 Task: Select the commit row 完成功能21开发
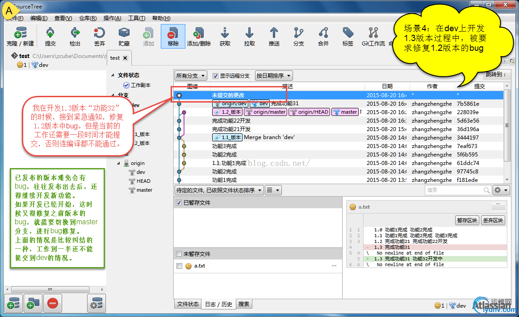click(338, 129)
